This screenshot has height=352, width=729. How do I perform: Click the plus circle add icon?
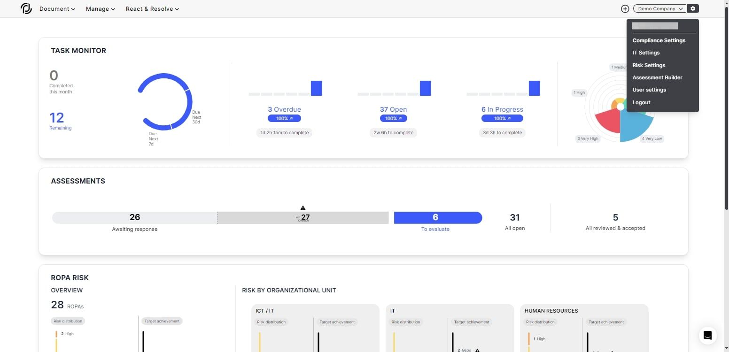(x=625, y=8)
